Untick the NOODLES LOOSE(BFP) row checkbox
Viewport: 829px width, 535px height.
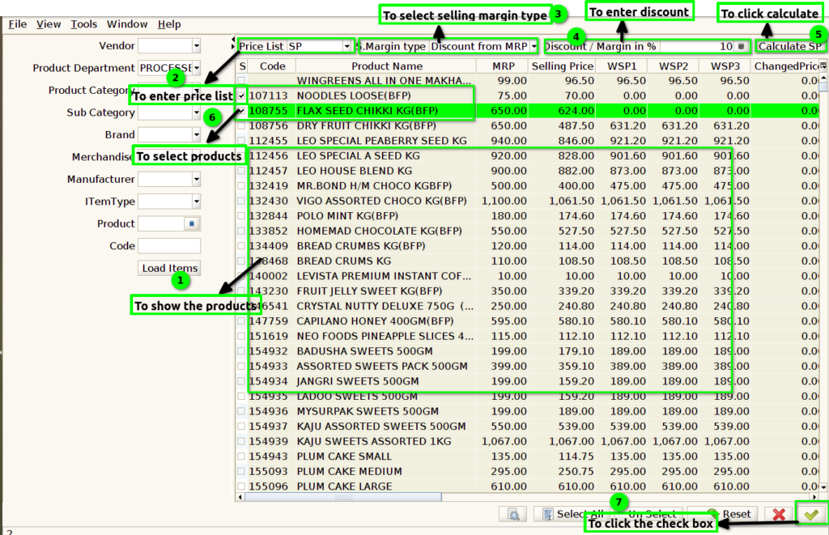point(241,96)
